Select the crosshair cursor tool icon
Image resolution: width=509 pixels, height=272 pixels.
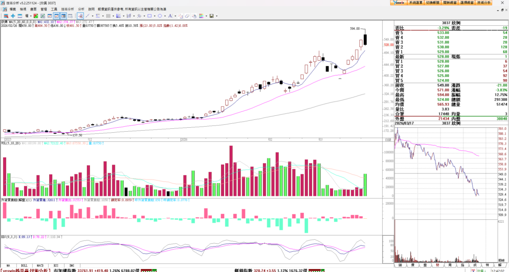[13, 16]
